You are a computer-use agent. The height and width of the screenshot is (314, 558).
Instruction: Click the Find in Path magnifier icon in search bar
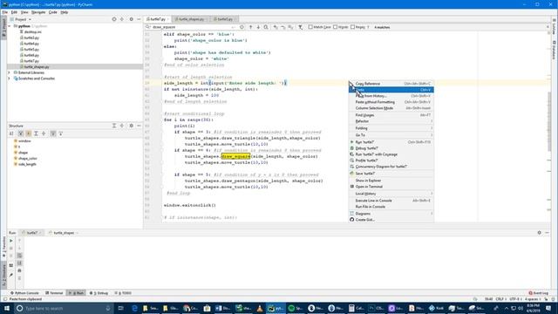266,27
